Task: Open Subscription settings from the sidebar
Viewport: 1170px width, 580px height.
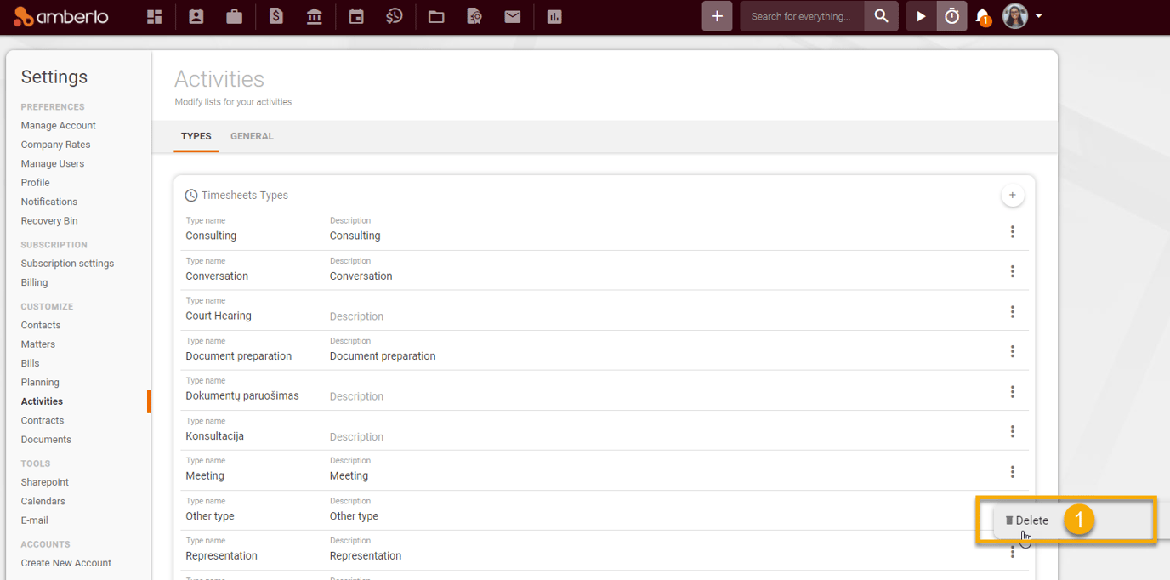Action: click(x=67, y=263)
